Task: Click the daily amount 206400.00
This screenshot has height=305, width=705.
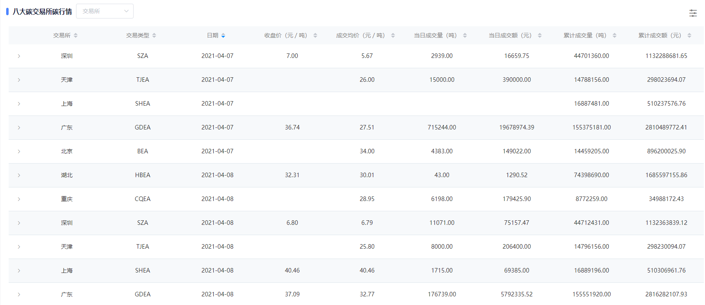Action: tap(517, 247)
